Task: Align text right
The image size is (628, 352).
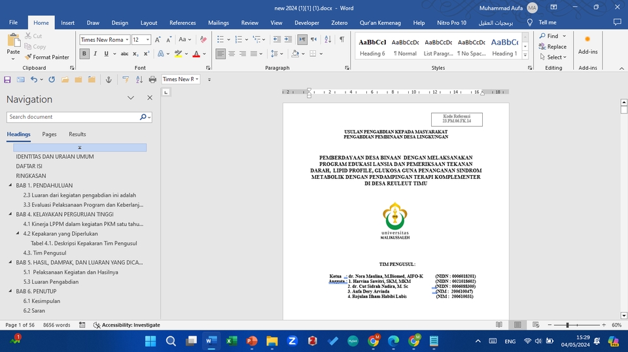Action: [x=243, y=54]
